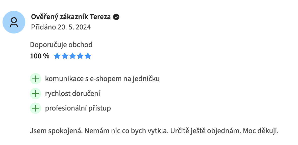This screenshot has width=298, height=145.
Task: Click the verified checkmark badge beside Tereza
Action: coord(116,17)
